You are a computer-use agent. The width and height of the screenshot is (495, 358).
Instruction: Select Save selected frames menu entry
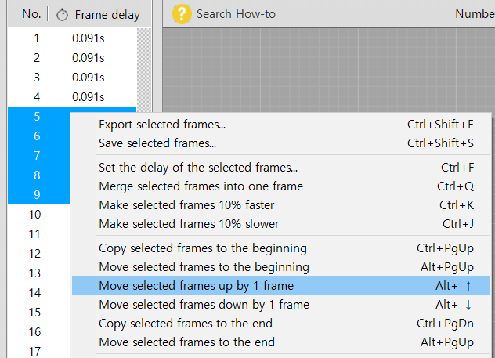[157, 143]
